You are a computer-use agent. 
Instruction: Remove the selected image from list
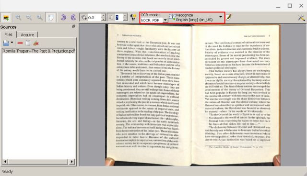tap(20, 43)
